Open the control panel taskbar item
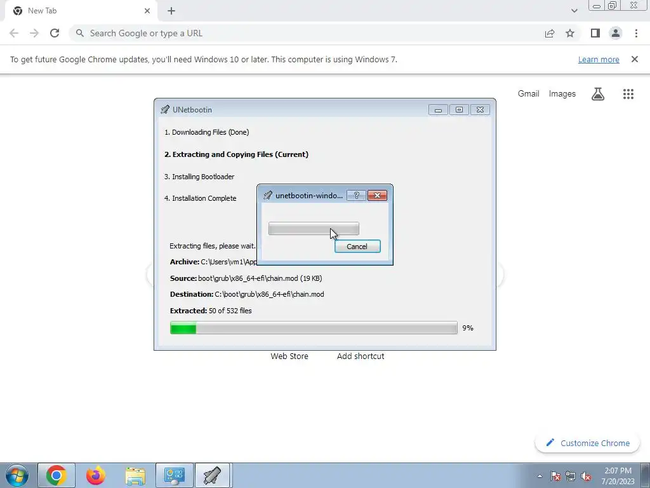The height and width of the screenshot is (488, 650). 174,475
